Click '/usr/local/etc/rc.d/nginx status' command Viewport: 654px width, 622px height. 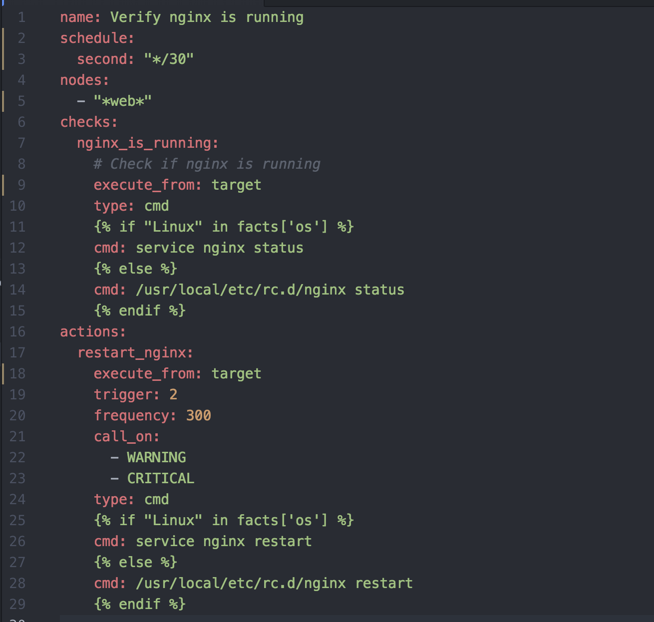click(270, 290)
